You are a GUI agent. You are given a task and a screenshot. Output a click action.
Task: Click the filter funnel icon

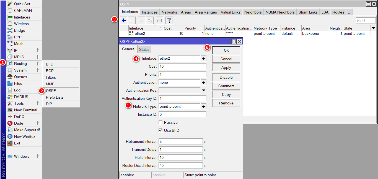click(169, 20)
